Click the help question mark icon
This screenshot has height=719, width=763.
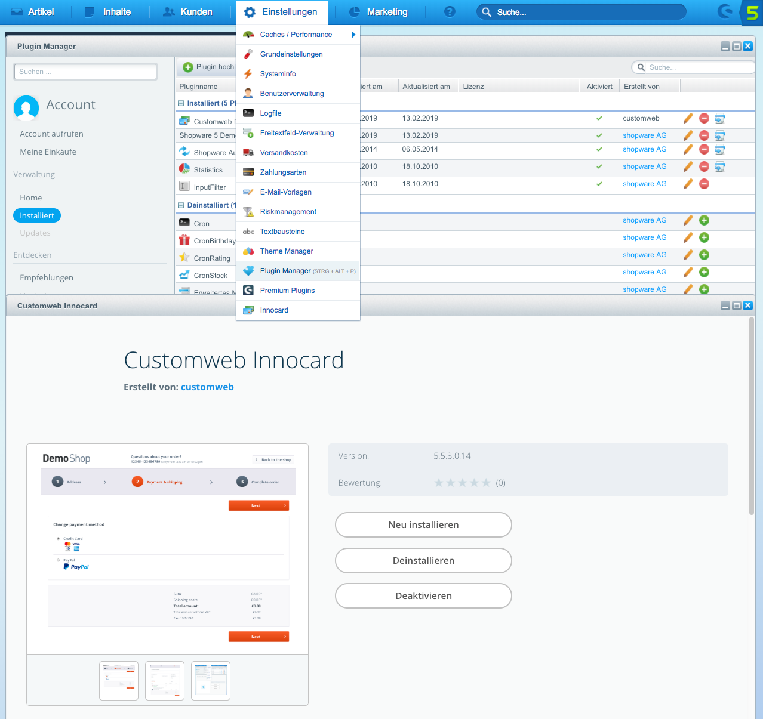click(x=450, y=12)
